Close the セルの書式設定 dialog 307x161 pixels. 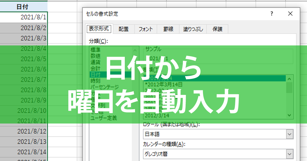point(290,14)
